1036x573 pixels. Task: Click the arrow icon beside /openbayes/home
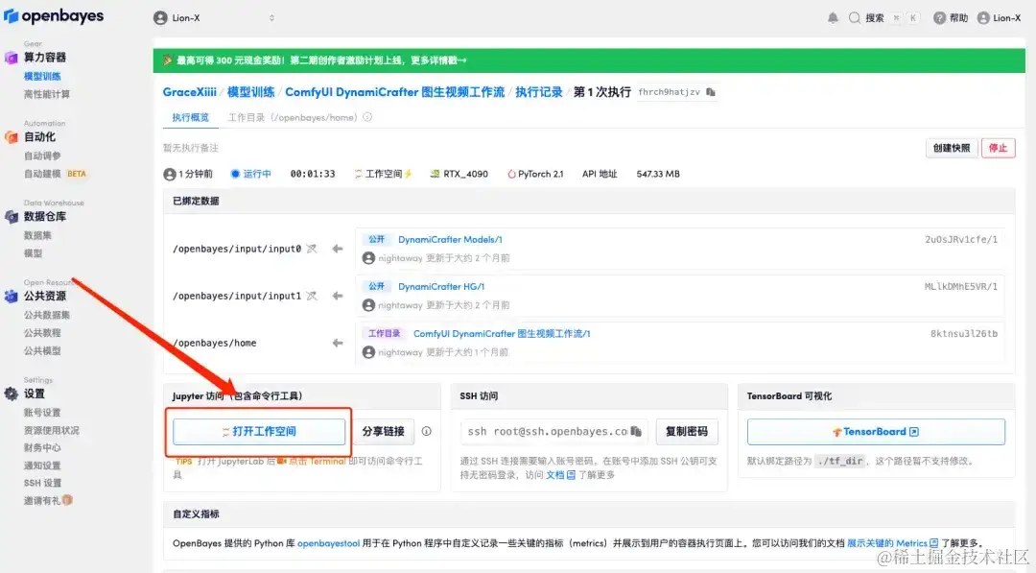338,343
